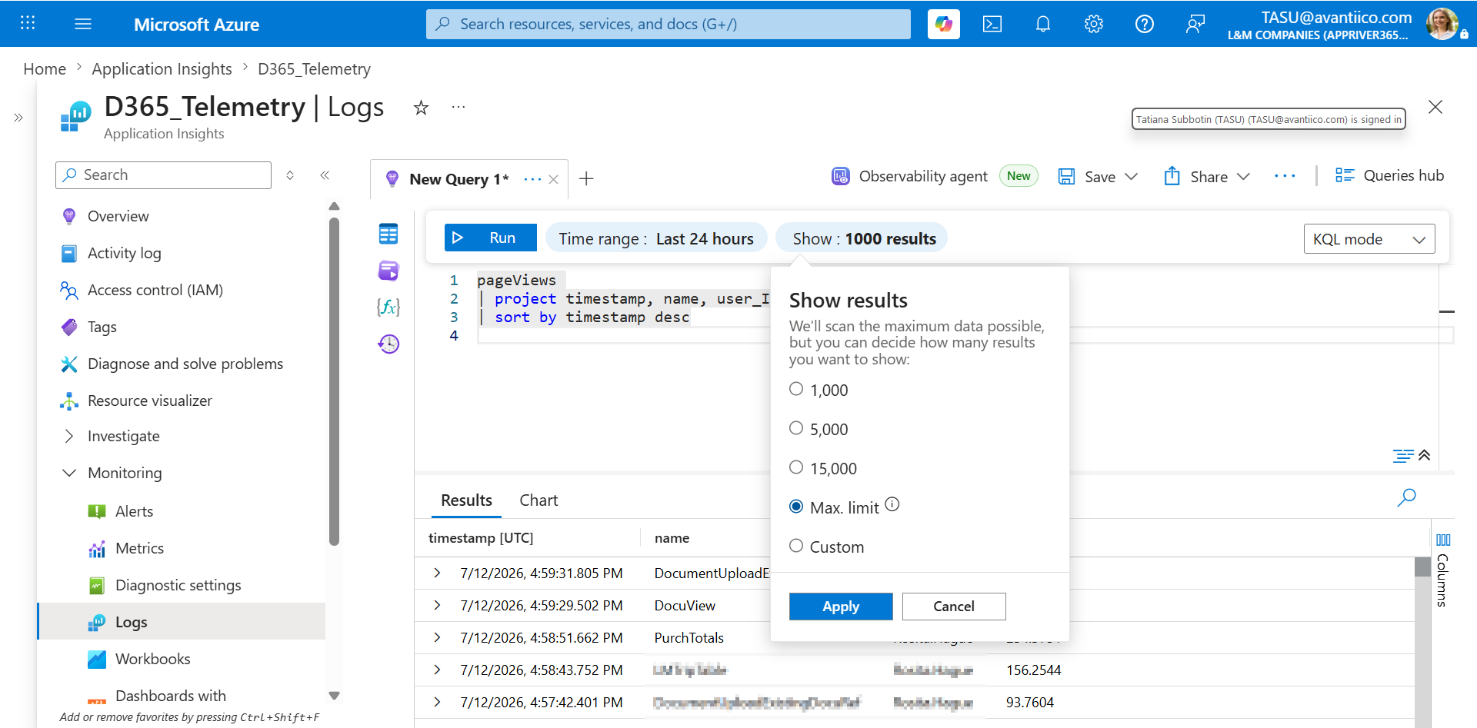Run the query
The image size is (1477, 728).
(491, 238)
